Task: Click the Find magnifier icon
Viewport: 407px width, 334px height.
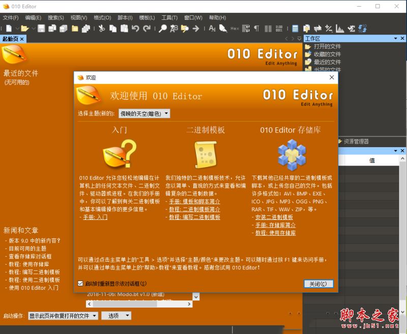Action: pos(163,28)
